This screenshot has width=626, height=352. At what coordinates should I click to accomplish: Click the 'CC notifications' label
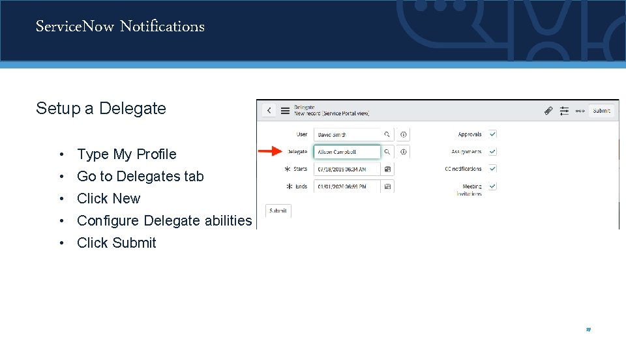pyautogui.click(x=463, y=169)
